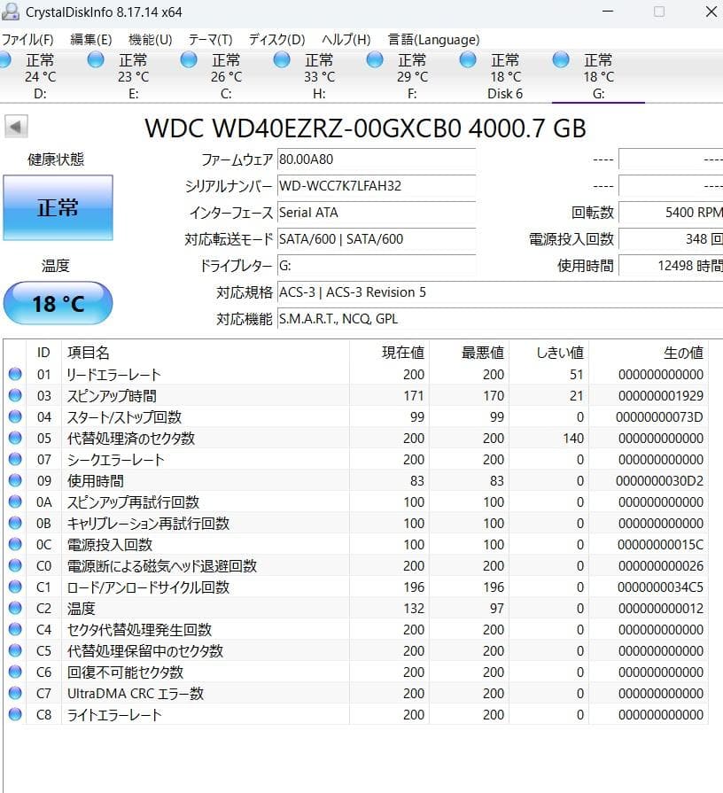Select raw value 0000000034C5
Viewport: 723px width, 793px height.
(660, 587)
